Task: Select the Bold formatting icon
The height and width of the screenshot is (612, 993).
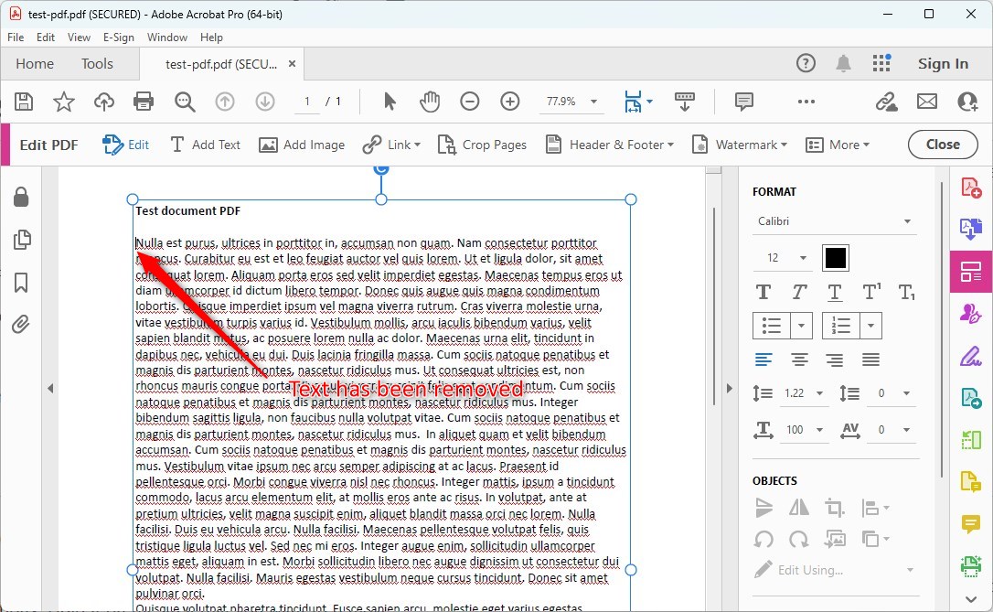Action: (763, 291)
